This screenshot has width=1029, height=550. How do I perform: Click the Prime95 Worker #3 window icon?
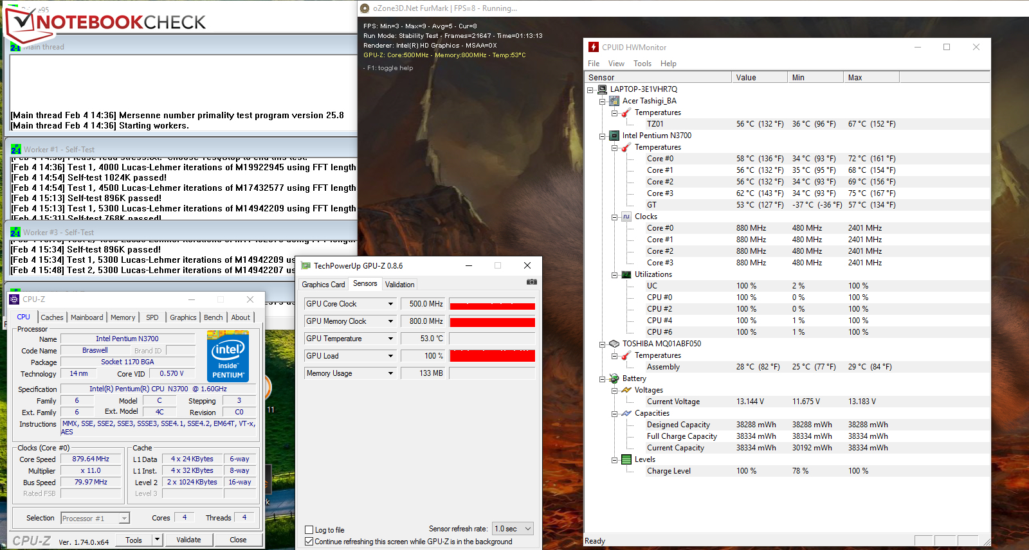(16, 232)
